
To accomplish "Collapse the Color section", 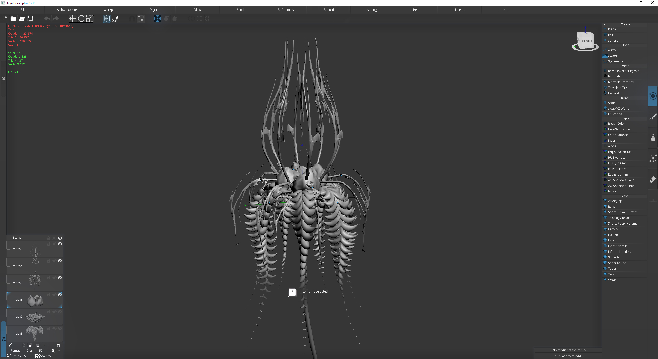I will 604,119.
